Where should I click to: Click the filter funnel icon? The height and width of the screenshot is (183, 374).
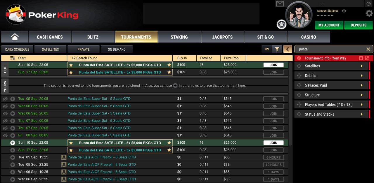[277, 49]
